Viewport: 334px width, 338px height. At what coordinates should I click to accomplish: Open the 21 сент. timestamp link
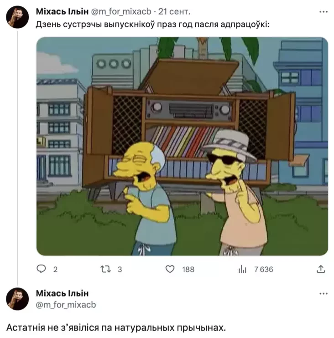[174, 12]
